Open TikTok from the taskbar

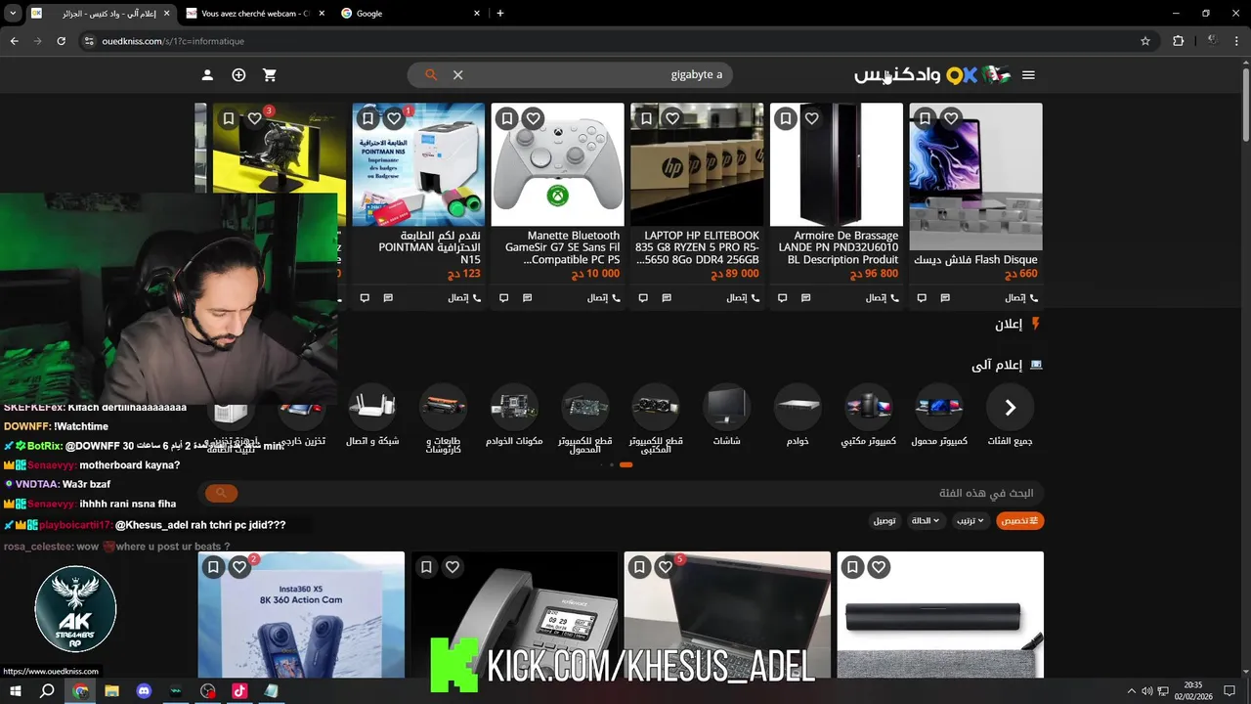pos(239,691)
